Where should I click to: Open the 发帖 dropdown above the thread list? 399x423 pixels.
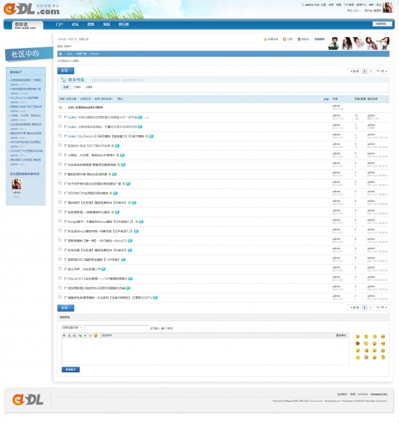click(66, 71)
